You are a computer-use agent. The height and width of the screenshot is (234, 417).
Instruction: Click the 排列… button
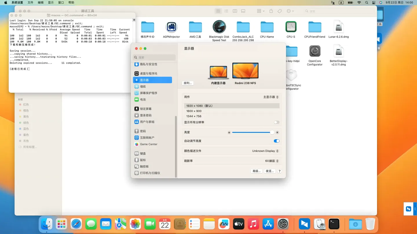(188, 83)
